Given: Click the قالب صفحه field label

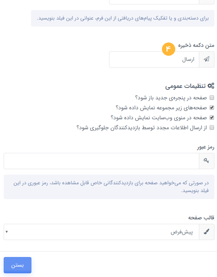Looking at the screenshot, I should (x=201, y=218).
